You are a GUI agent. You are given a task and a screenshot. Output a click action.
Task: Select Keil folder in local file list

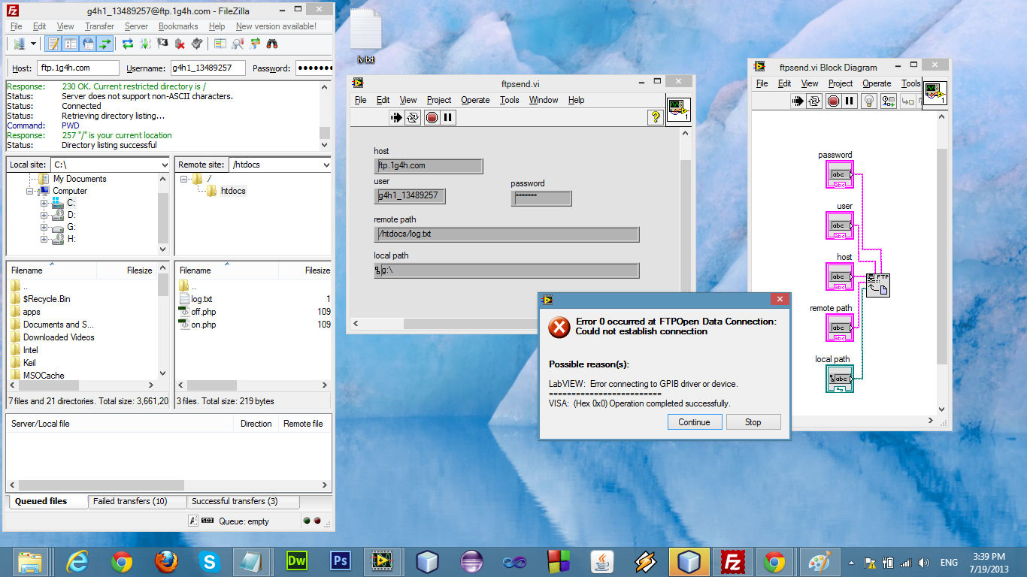29,363
